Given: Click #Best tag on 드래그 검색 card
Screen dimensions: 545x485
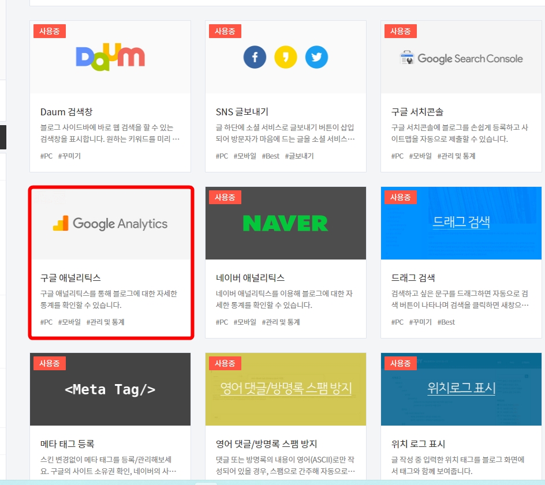Looking at the screenshot, I should point(446,322).
